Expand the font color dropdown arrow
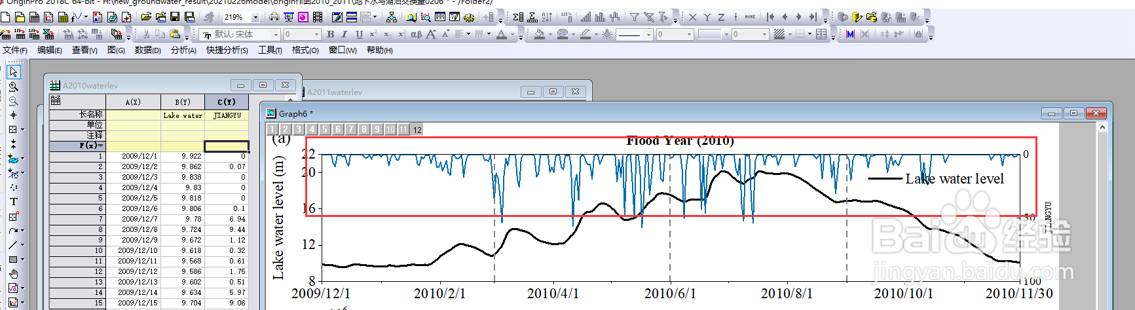 [512, 34]
